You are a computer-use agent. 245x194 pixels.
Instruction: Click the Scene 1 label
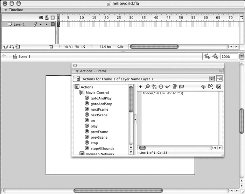(x=24, y=56)
